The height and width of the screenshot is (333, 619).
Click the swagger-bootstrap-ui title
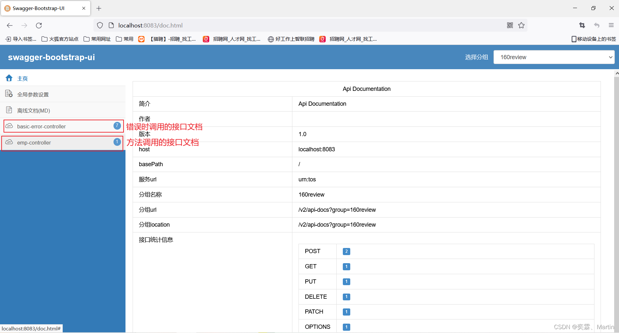click(51, 57)
